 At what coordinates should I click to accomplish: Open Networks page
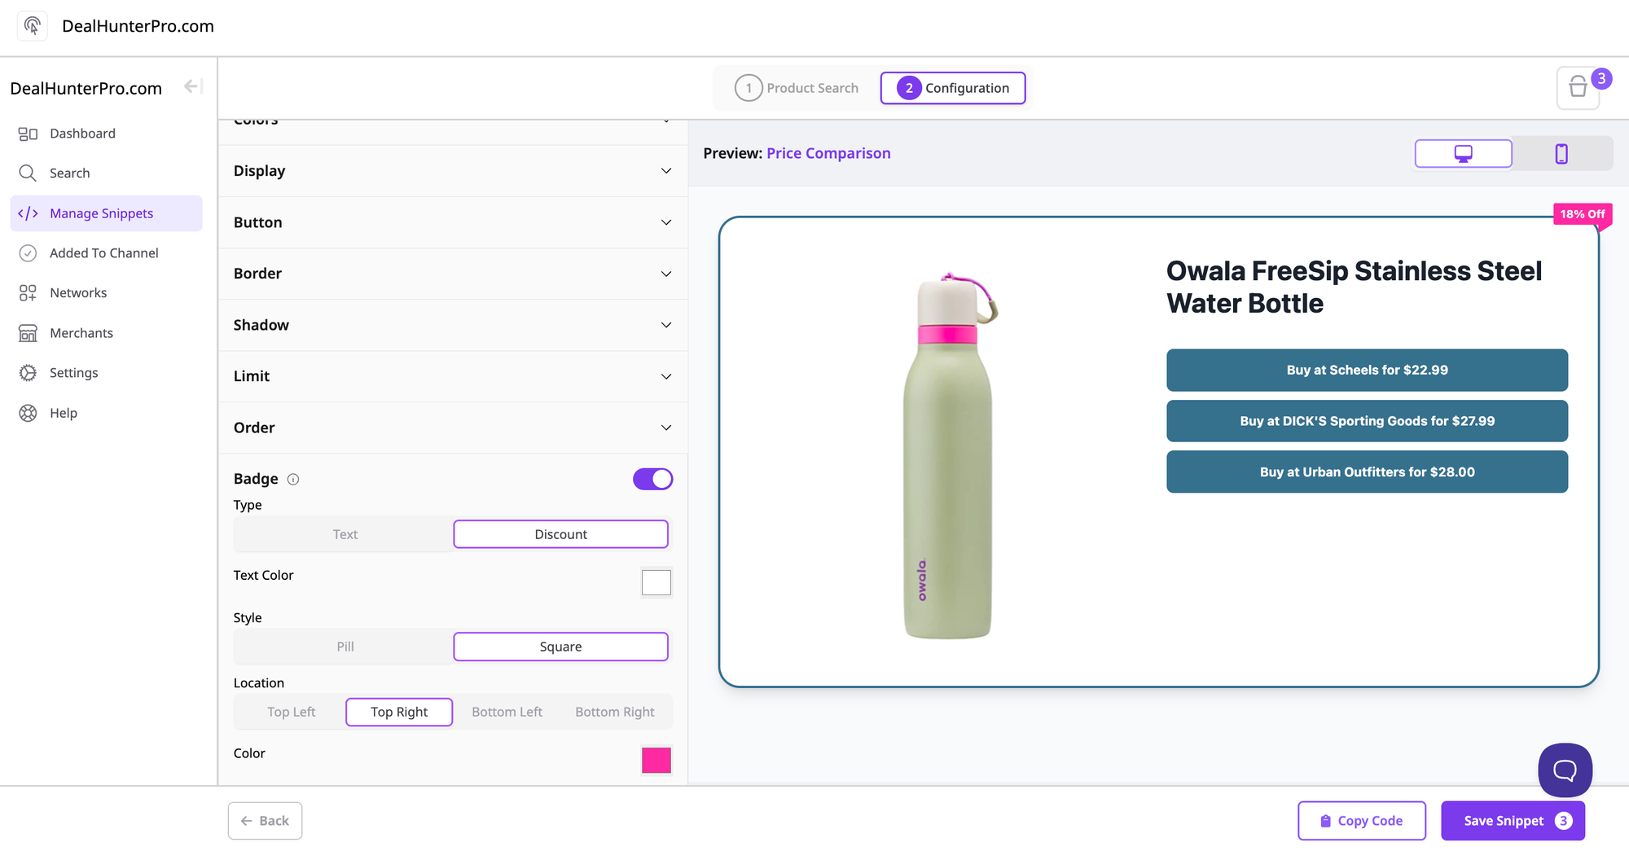(107, 293)
